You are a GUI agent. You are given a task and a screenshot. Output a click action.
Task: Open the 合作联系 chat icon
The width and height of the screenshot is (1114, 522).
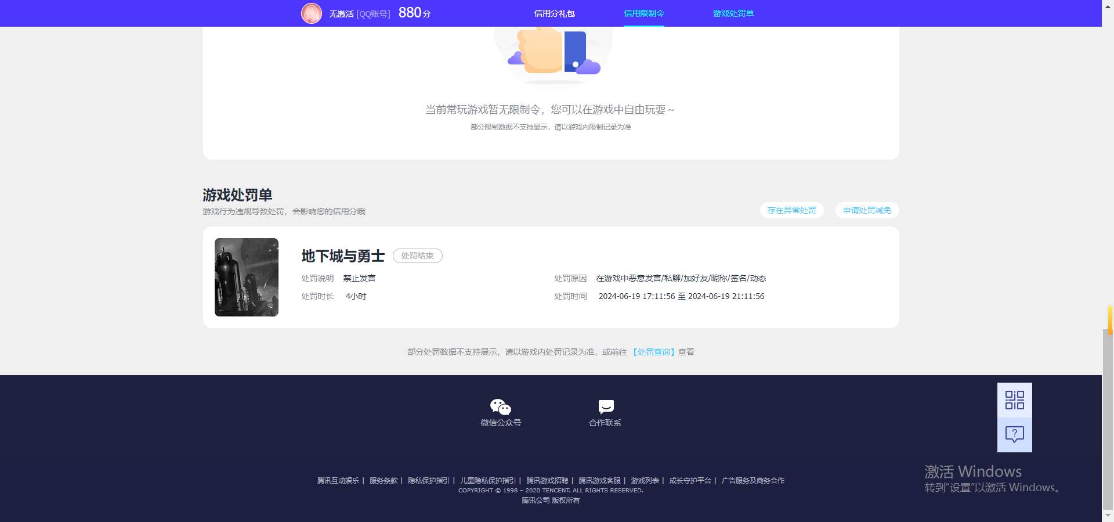(x=606, y=406)
